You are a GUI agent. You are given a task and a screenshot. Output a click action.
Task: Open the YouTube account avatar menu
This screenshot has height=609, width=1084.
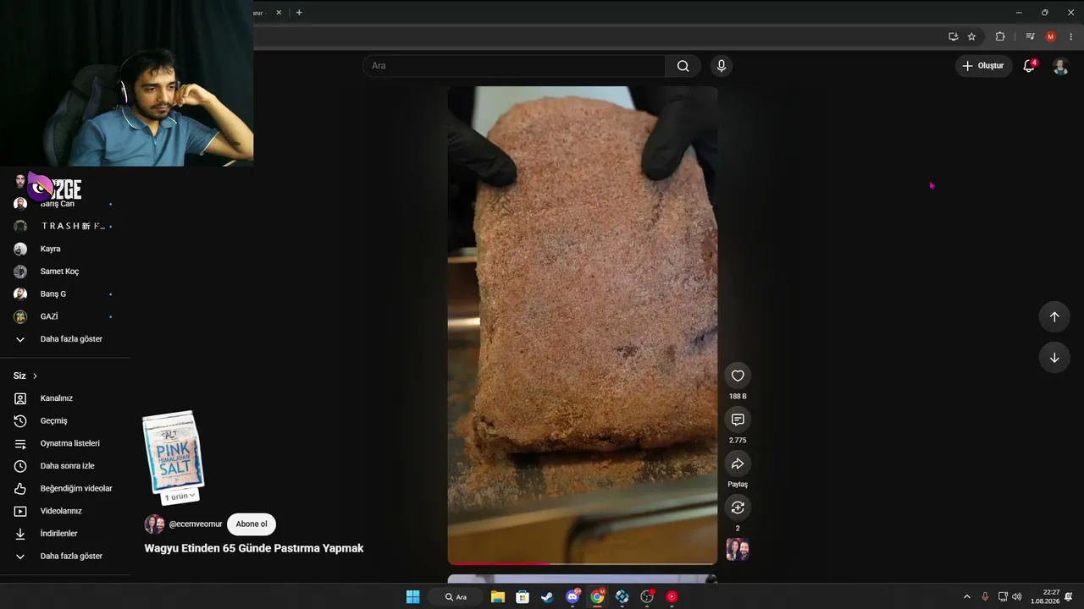click(1060, 66)
